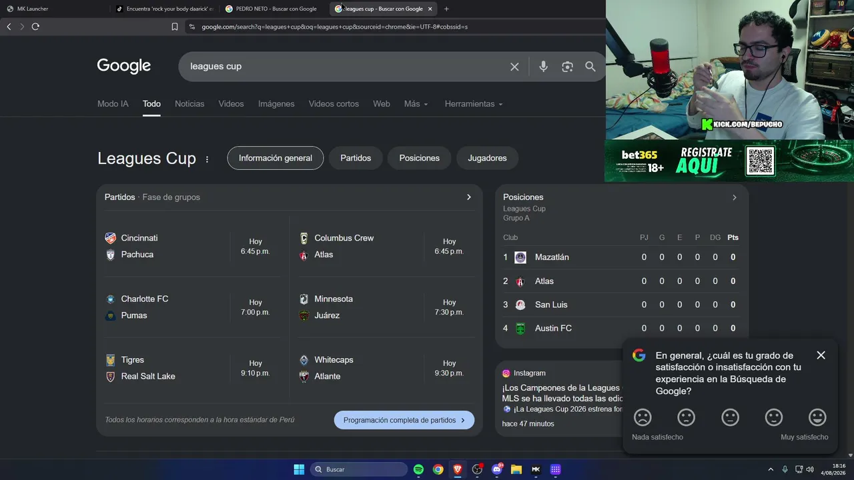
Task: Click San Luis in the standings table
Action: tap(551, 305)
